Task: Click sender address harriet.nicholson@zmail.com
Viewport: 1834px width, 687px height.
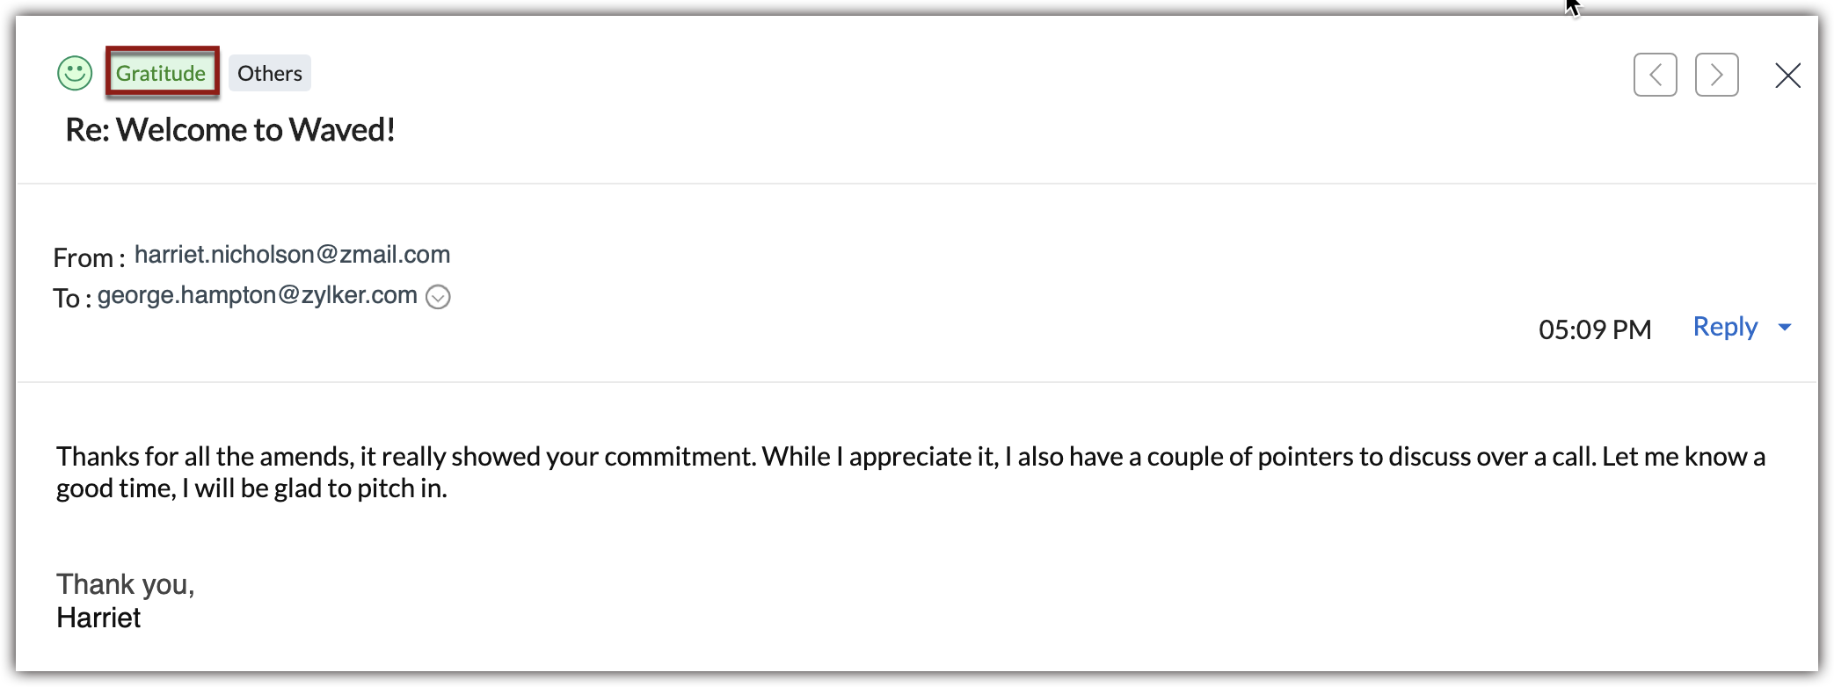Action: [292, 255]
